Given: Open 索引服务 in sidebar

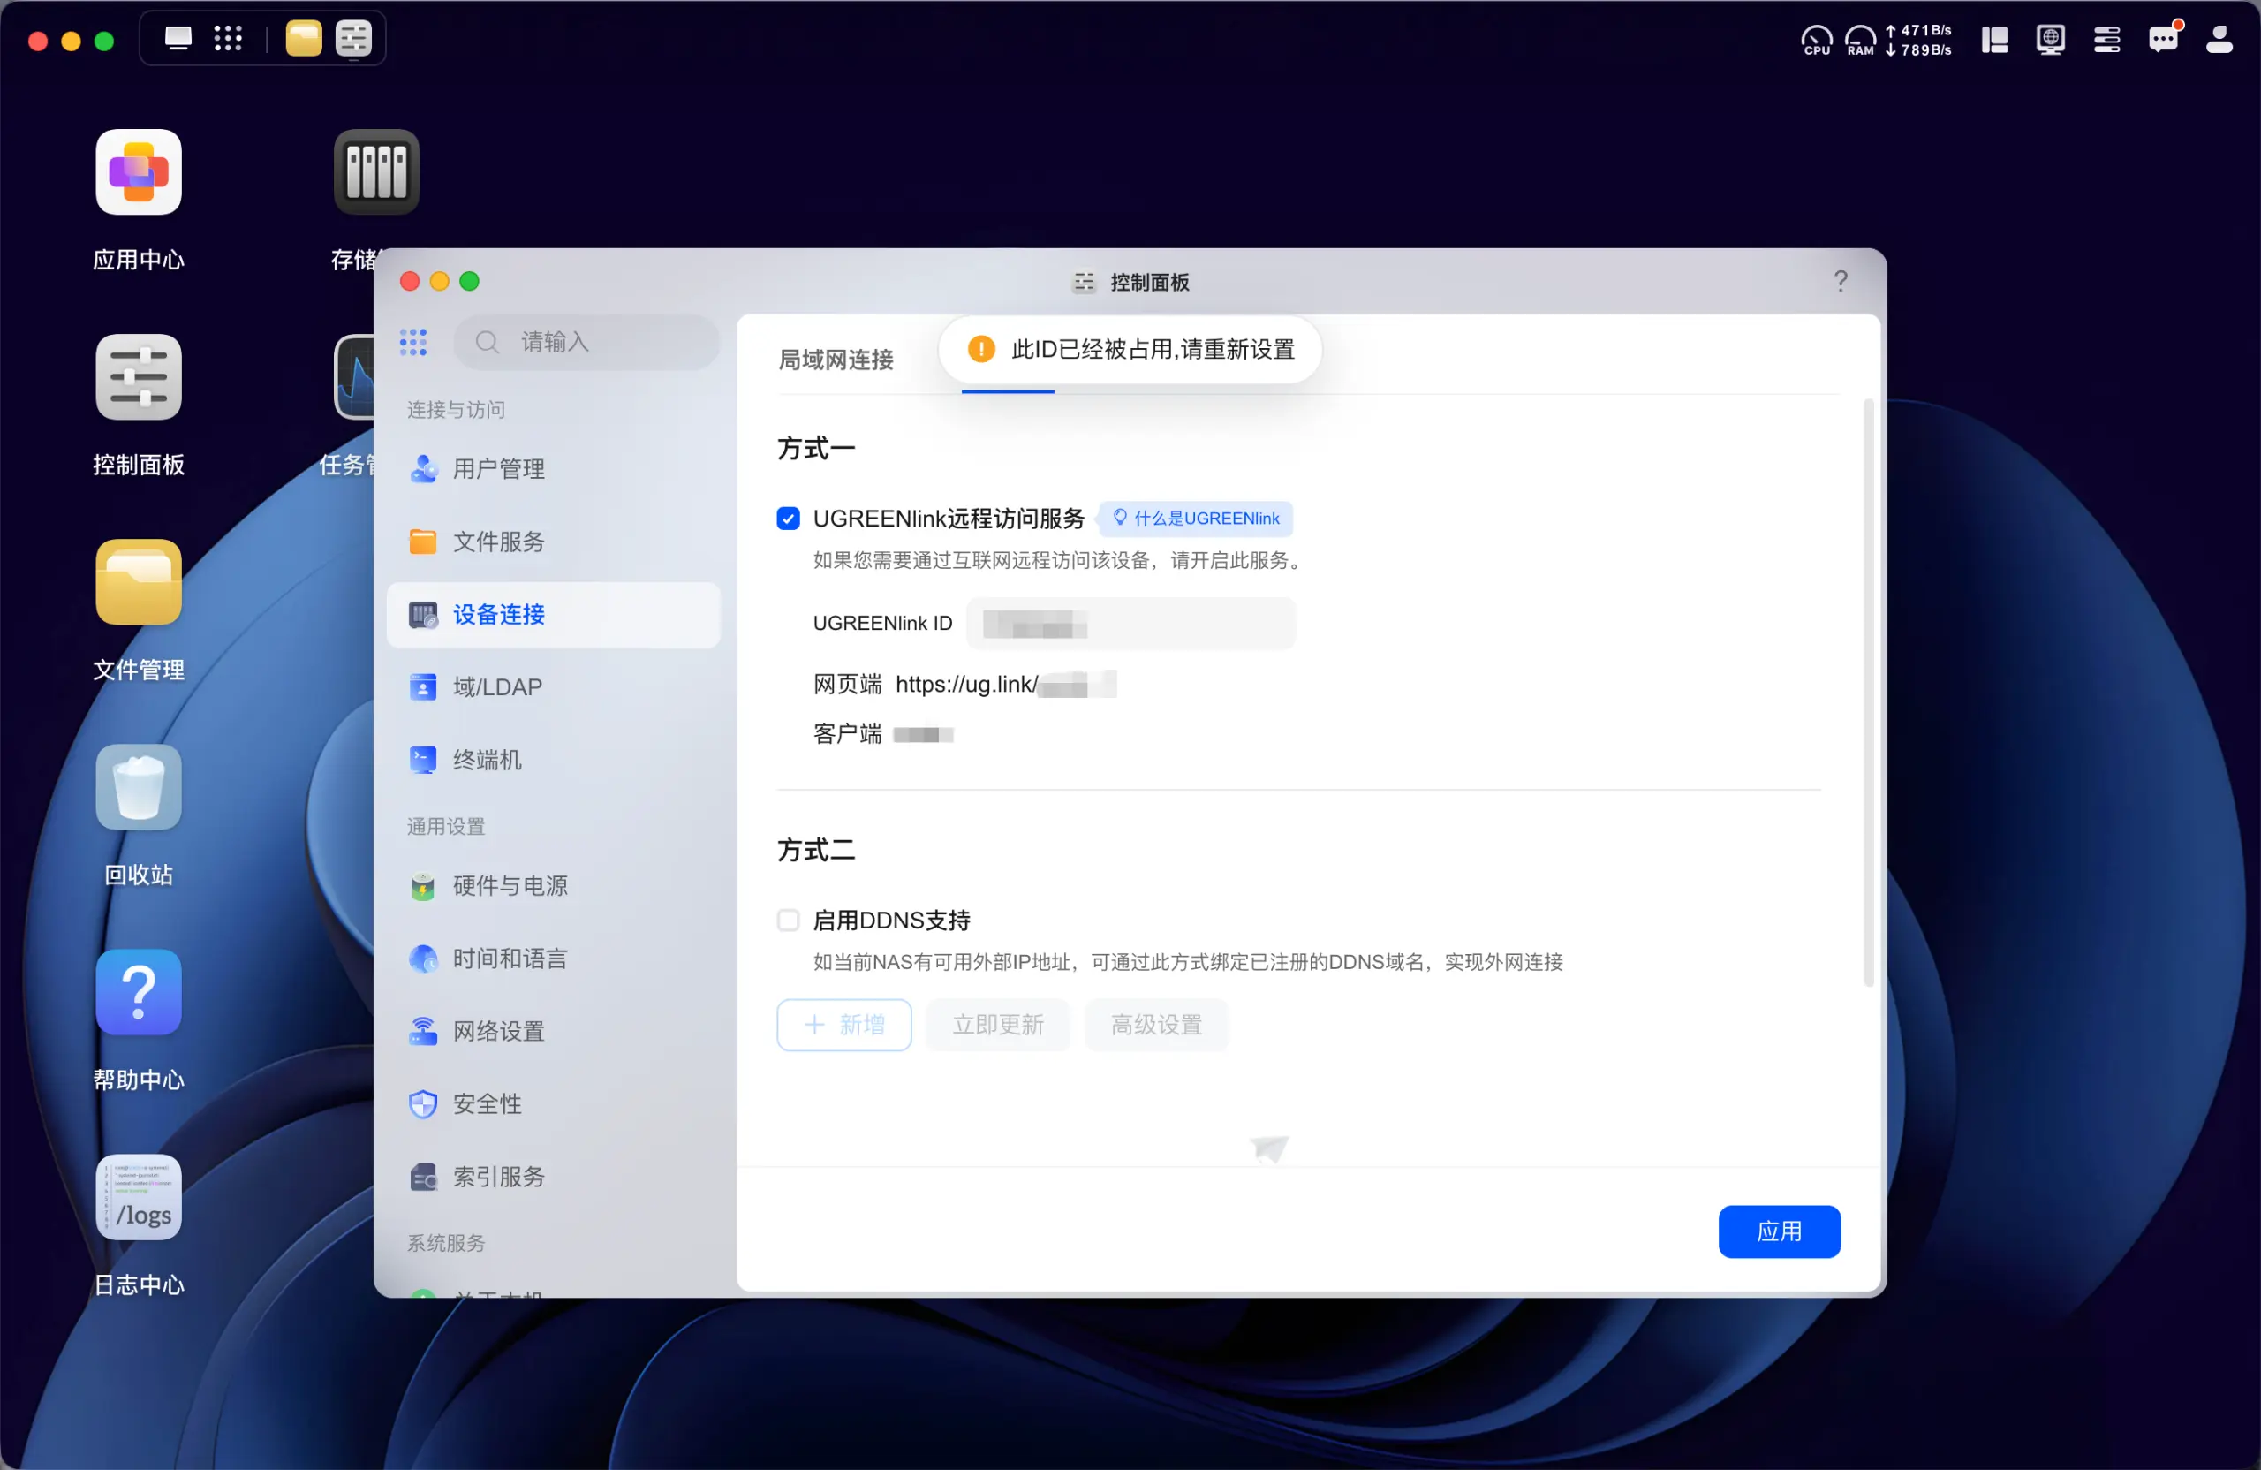Looking at the screenshot, I should (x=554, y=1178).
